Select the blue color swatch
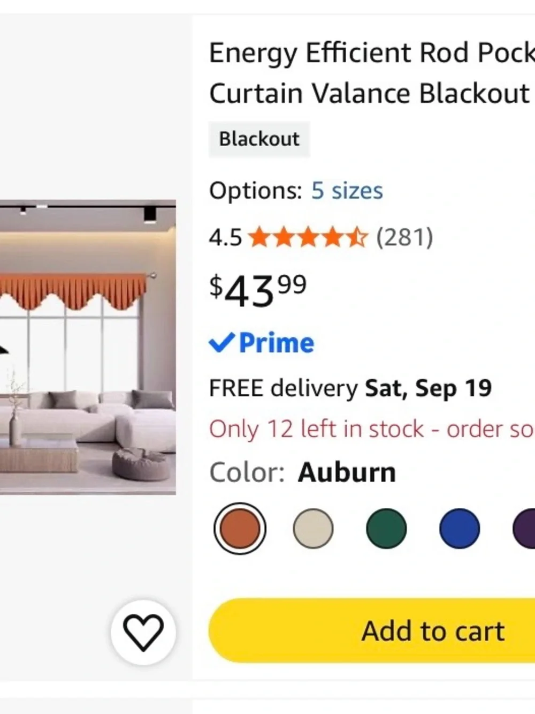This screenshot has height=714, width=535. pyautogui.click(x=459, y=529)
